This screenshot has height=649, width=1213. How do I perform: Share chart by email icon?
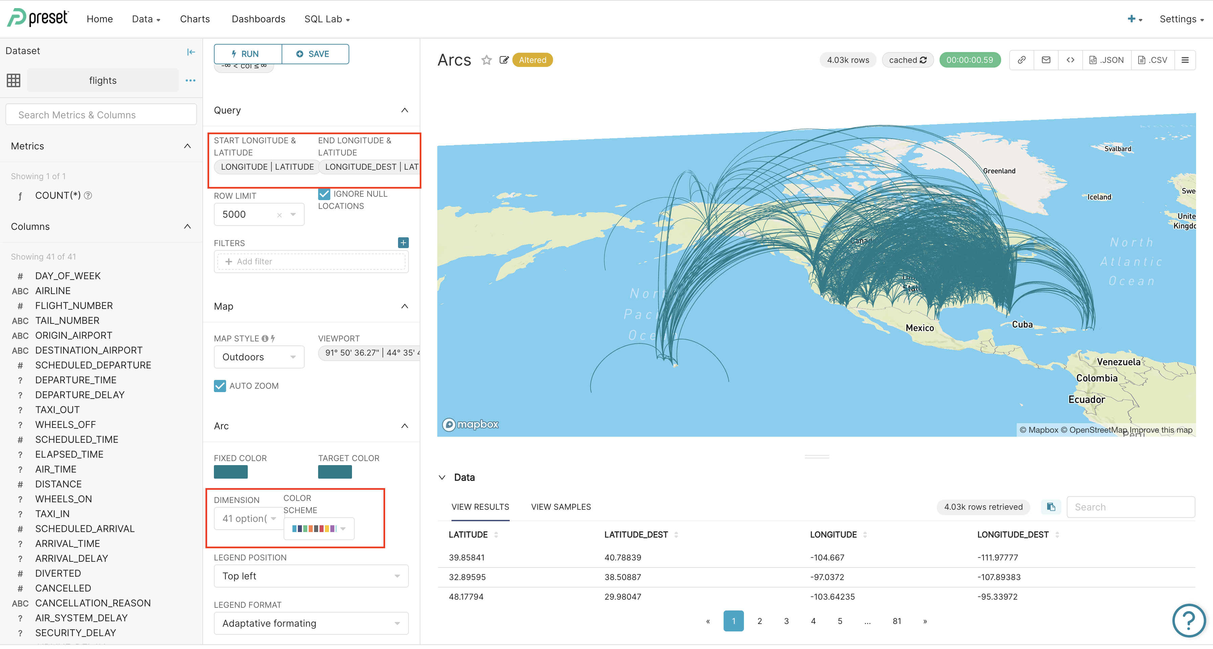(1046, 60)
